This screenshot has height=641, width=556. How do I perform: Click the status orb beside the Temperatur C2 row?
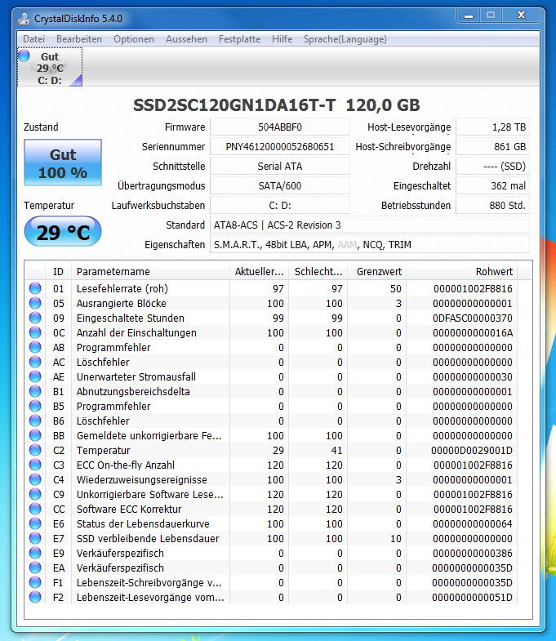[35, 450]
